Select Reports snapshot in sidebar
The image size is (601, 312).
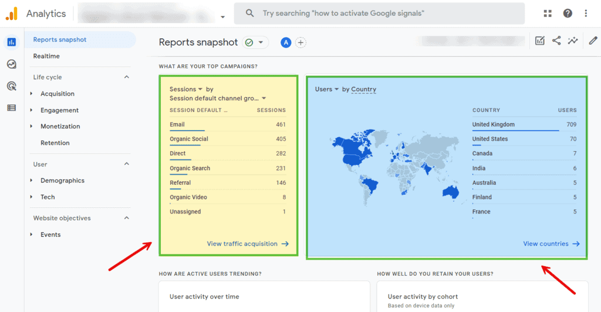(x=80, y=39)
